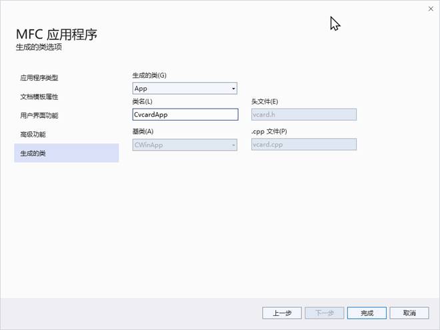Click the 类名 field containing CvcardApp
Image resolution: width=440 pixels, height=330 pixels.
coord(185,114)
